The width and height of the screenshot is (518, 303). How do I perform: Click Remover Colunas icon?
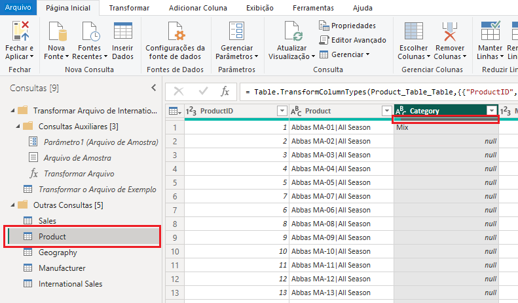pos(450,31)
